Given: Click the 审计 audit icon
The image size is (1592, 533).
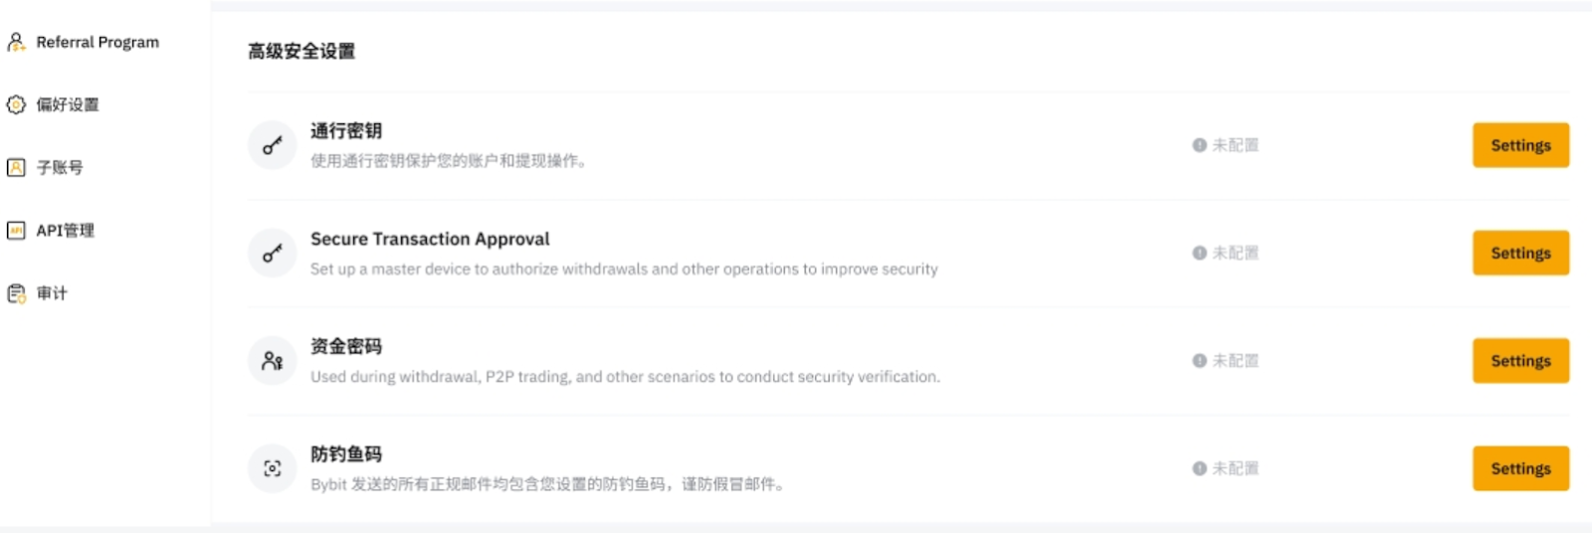Looking at the screenshot, I should coord(16,293).
